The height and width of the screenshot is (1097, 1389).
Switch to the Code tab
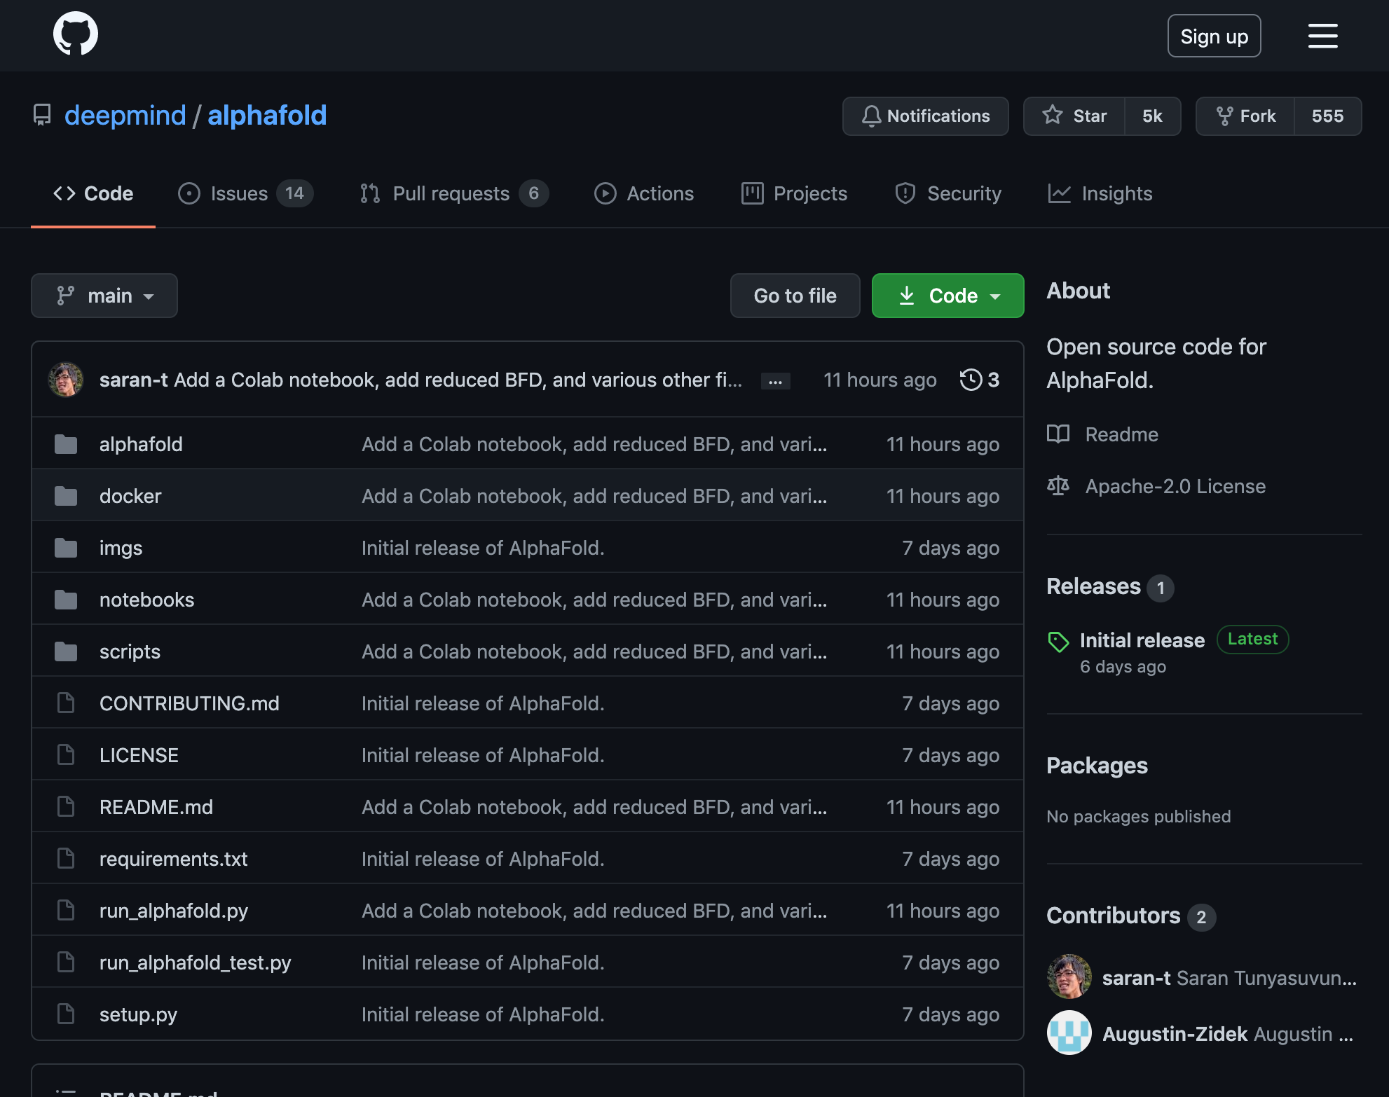pos(93,193)
